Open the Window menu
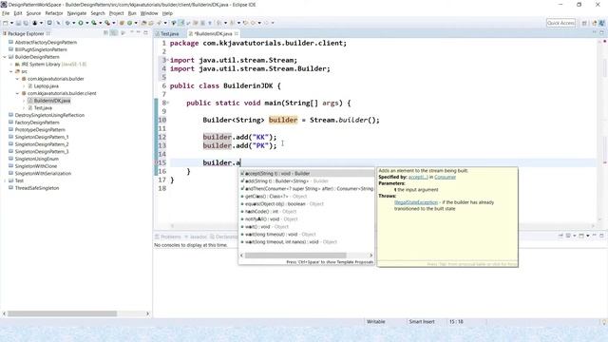 pos(149,13)
